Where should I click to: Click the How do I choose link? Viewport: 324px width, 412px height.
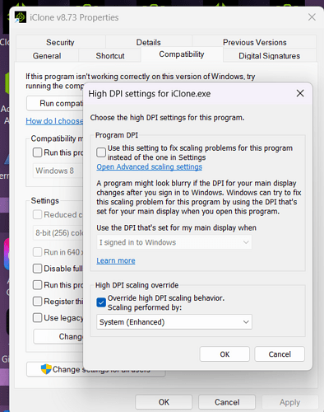(54, 121)
